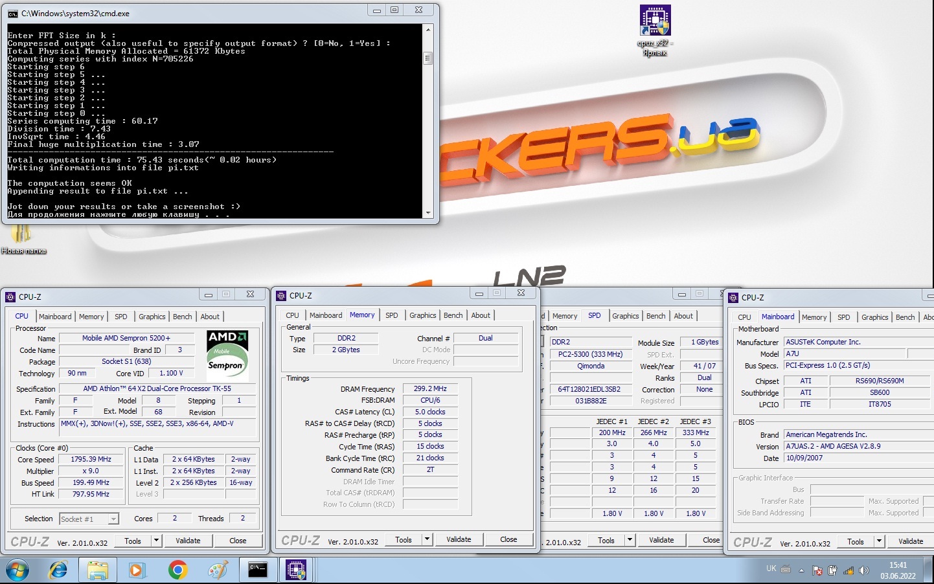Image resolution: width=934 pixels, height=584 pixels.
Task: Click Tools button in the Memory tab window
Action: (404, 539)
